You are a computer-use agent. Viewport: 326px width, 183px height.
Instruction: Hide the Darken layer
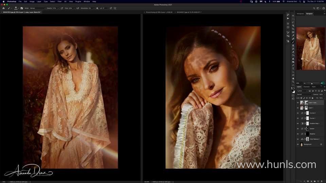(x=298, y=129)
